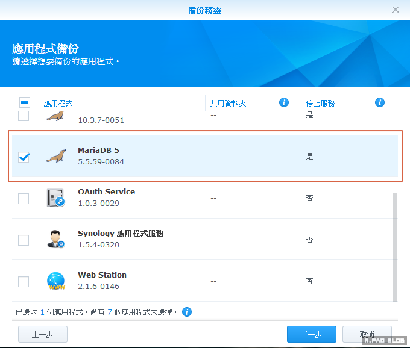Click info icon next to selection summary
The width and height of the screenshot is (410, 348).
tap(187, 312)
